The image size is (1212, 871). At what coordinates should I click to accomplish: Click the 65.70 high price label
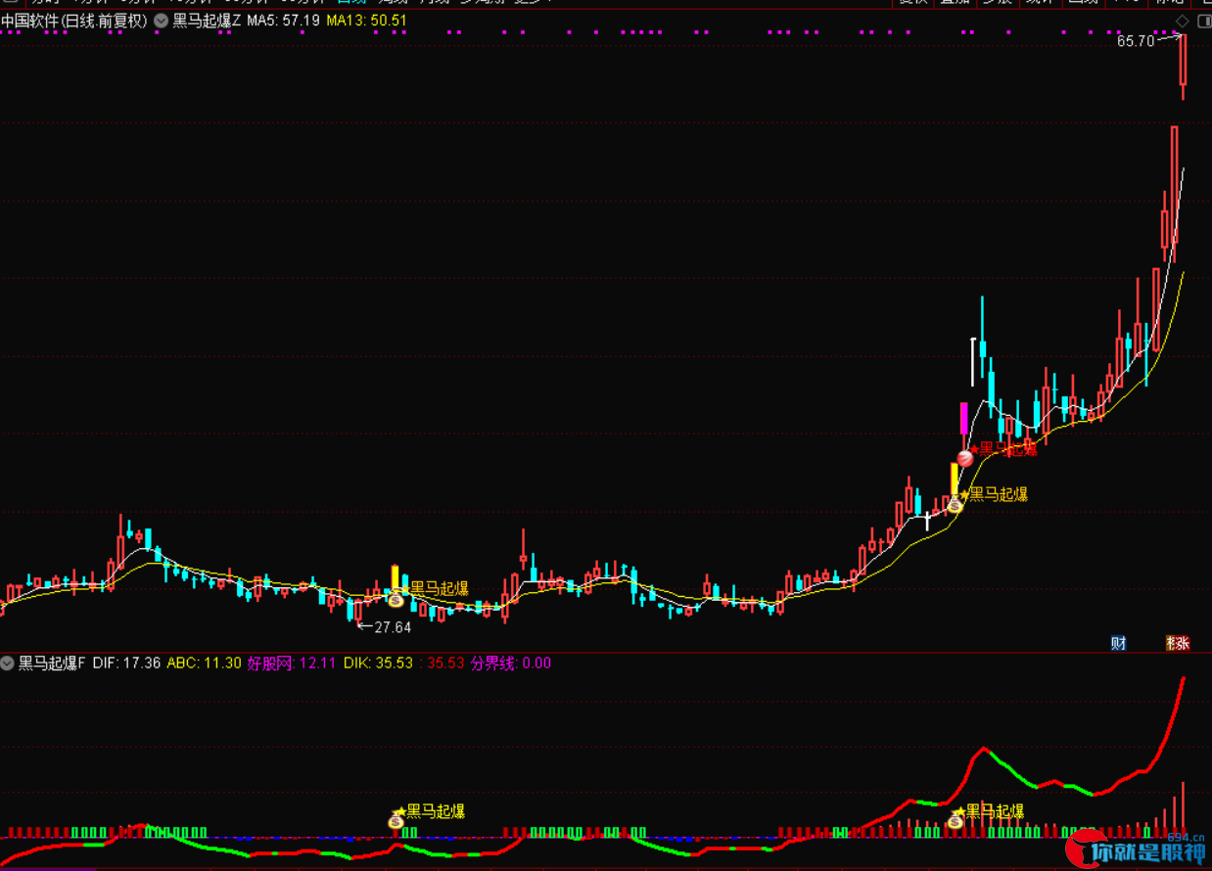(x=1136, y=41)
